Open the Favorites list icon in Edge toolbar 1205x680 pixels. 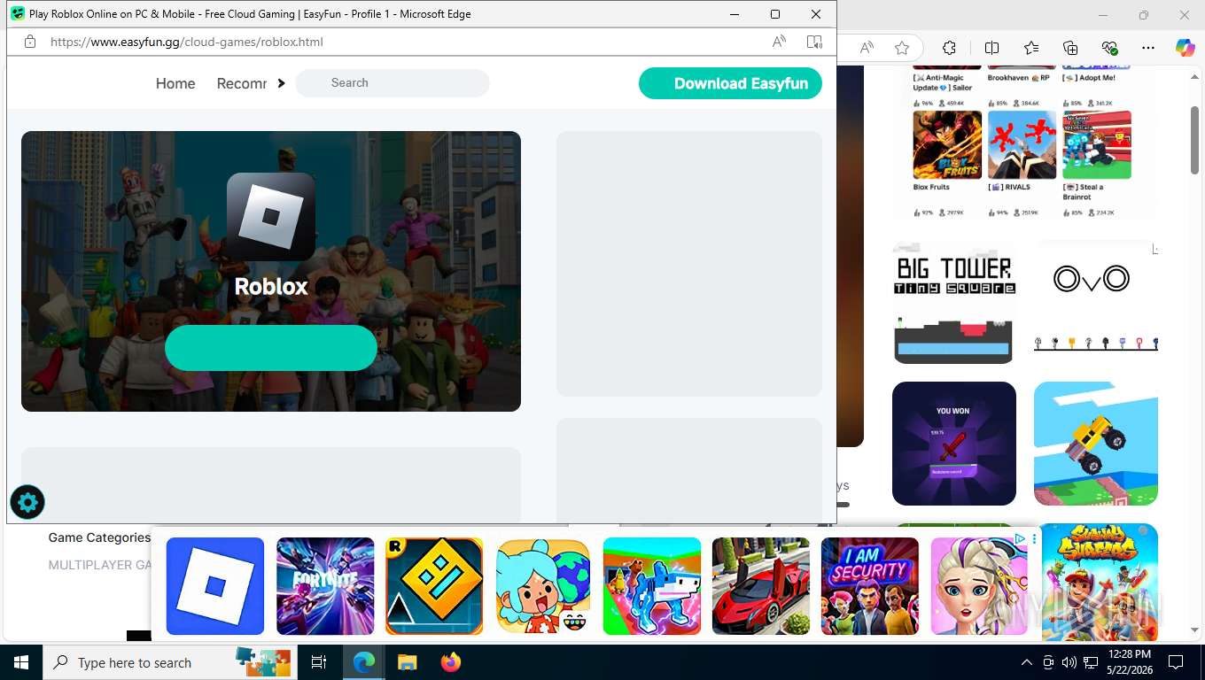coord(1031,48)
